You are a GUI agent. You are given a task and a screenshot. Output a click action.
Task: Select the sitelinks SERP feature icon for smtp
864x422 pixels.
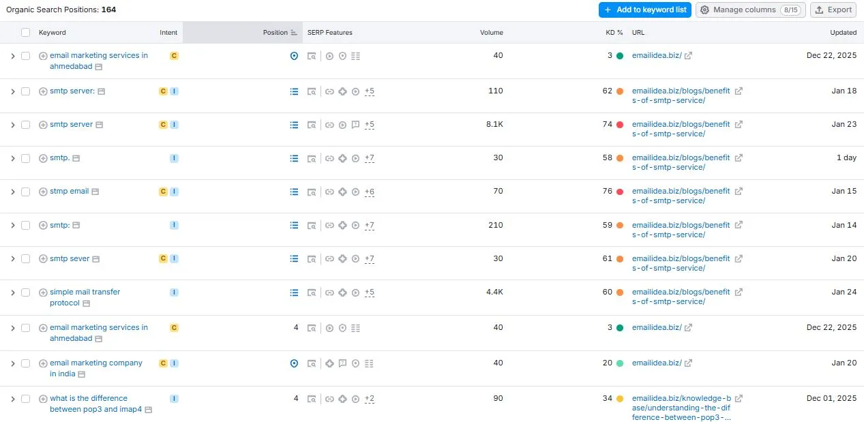[294, 158]
